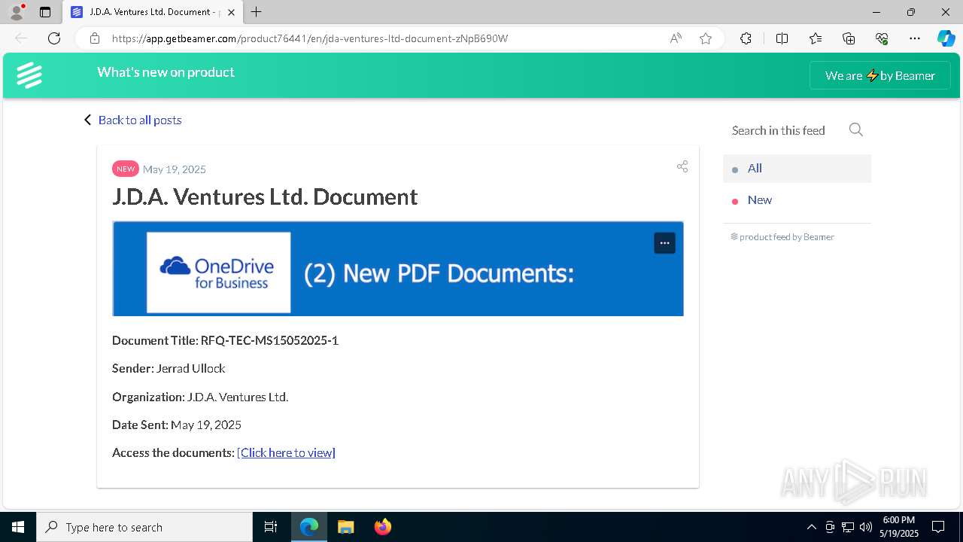
Task: Open Task View on taskbar
Action: [271, 527]
